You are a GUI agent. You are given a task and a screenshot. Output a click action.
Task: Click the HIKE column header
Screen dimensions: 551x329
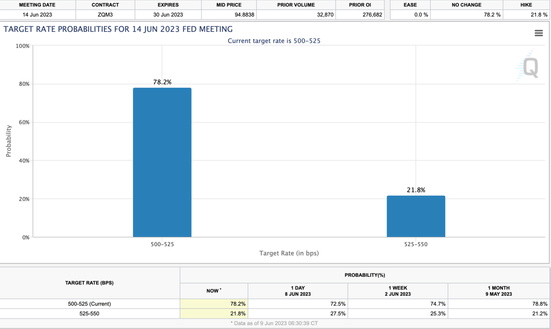[526, 5]
